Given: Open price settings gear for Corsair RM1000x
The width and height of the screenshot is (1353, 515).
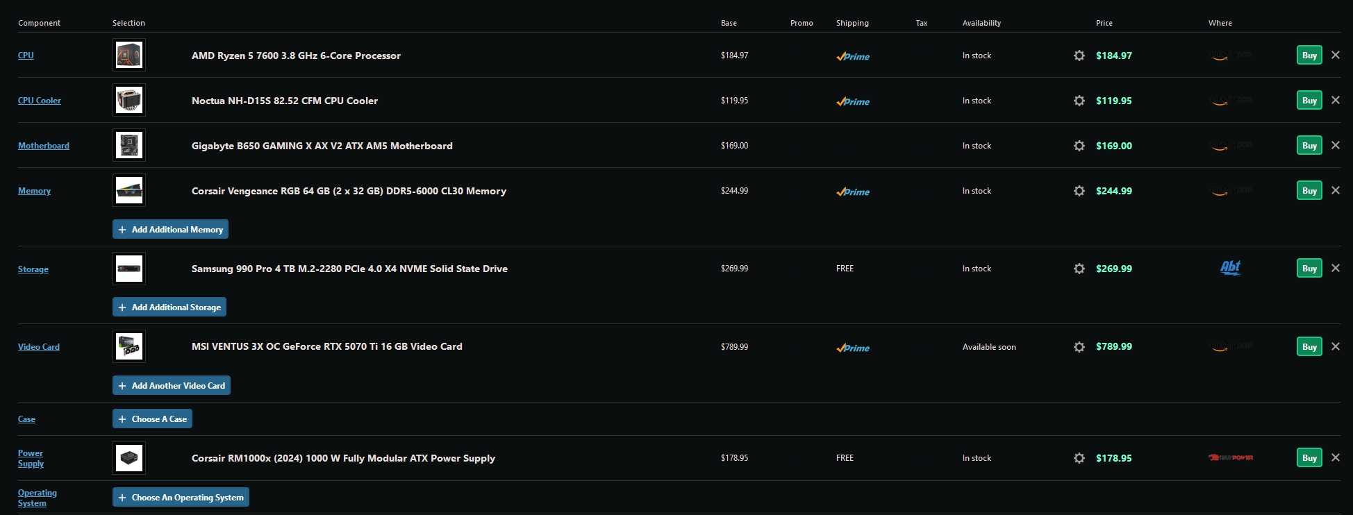Looking at the screenshot, I should 1079,458.
